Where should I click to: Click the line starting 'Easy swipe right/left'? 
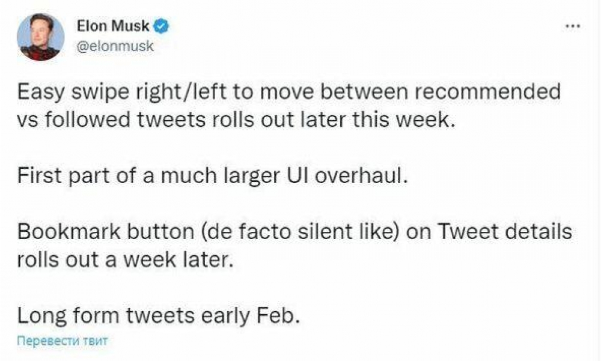point(288,92)
